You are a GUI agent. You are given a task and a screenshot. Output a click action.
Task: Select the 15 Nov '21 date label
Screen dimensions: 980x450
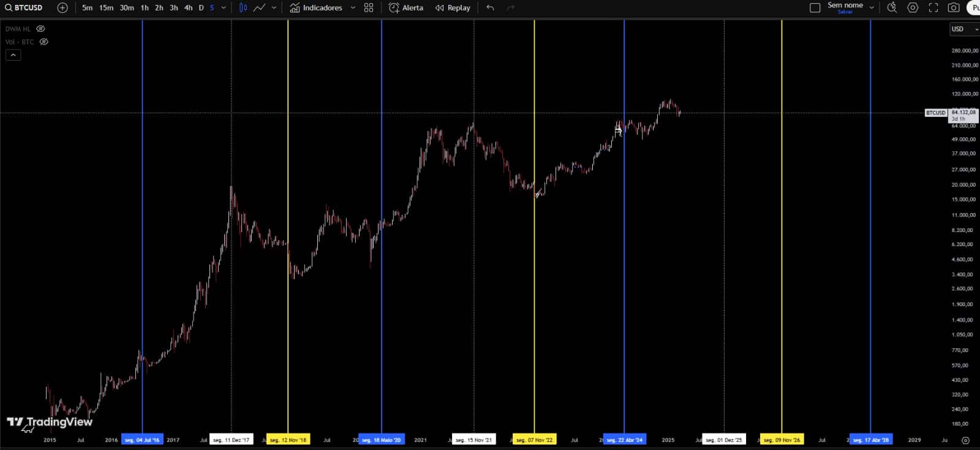pos(474,440)
